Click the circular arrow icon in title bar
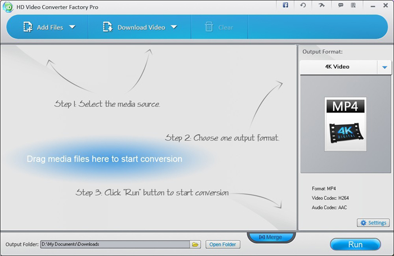394x256 pixels. pyautogui.click(x=303, y=5)
